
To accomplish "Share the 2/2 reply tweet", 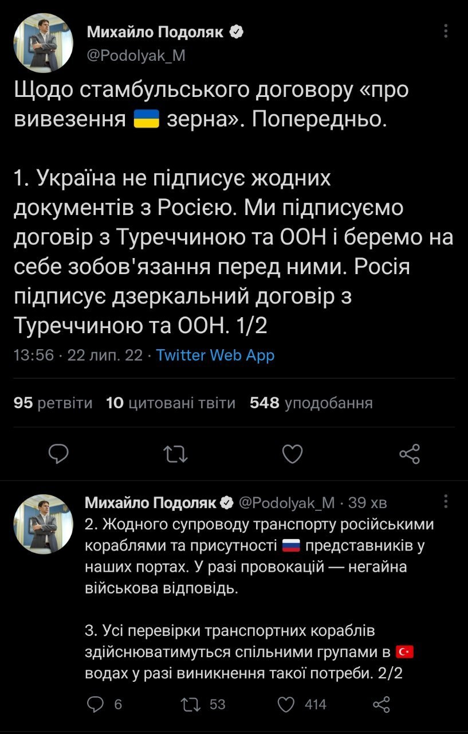I will tap(382, 704).
